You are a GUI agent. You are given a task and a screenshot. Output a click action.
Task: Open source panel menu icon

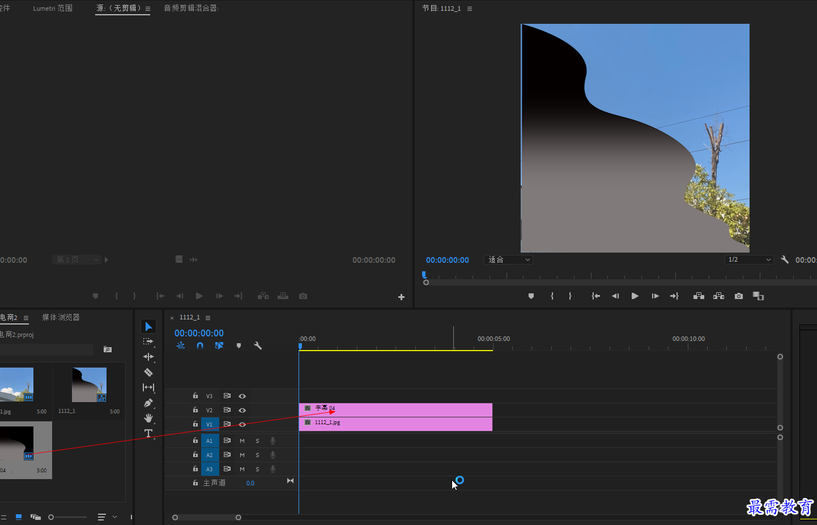[x=148, y=8]
